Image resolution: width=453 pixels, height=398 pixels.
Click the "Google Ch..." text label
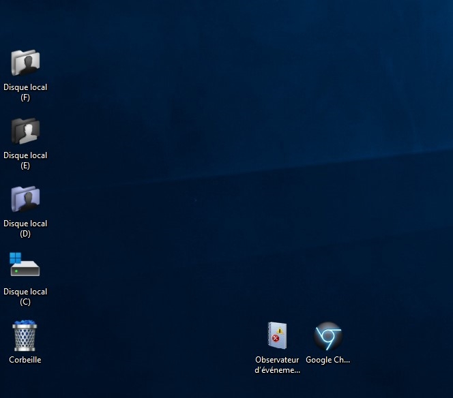[327, 360]
